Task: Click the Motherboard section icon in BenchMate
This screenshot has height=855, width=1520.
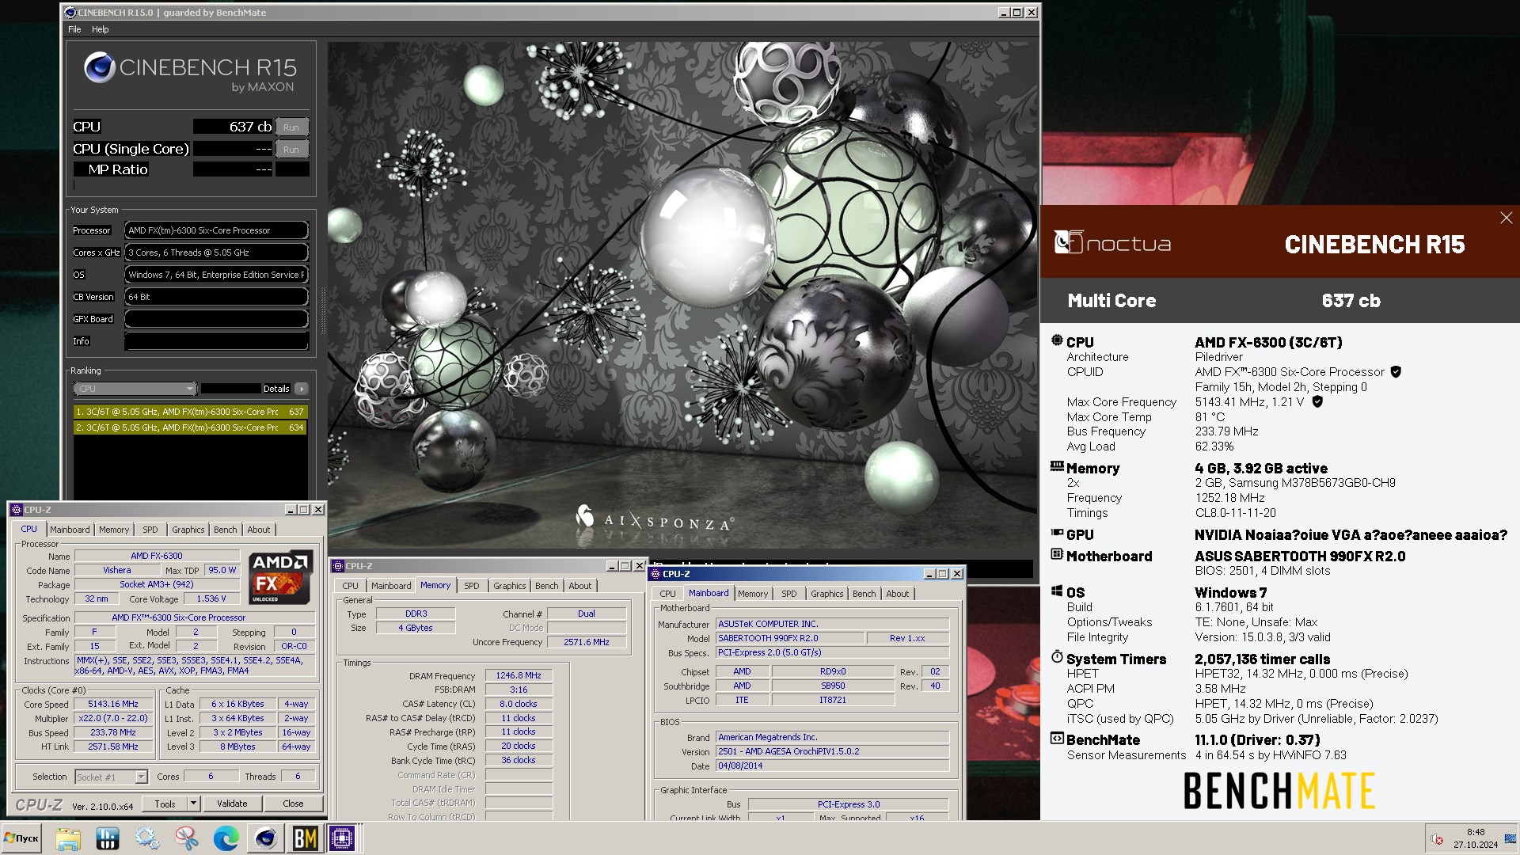Action: click(x=1057, y=554)
